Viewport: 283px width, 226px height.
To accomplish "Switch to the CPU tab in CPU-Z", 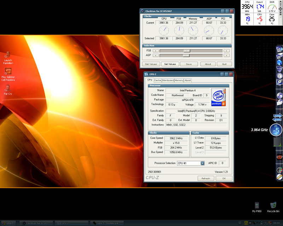I will (x=150, y=80).
